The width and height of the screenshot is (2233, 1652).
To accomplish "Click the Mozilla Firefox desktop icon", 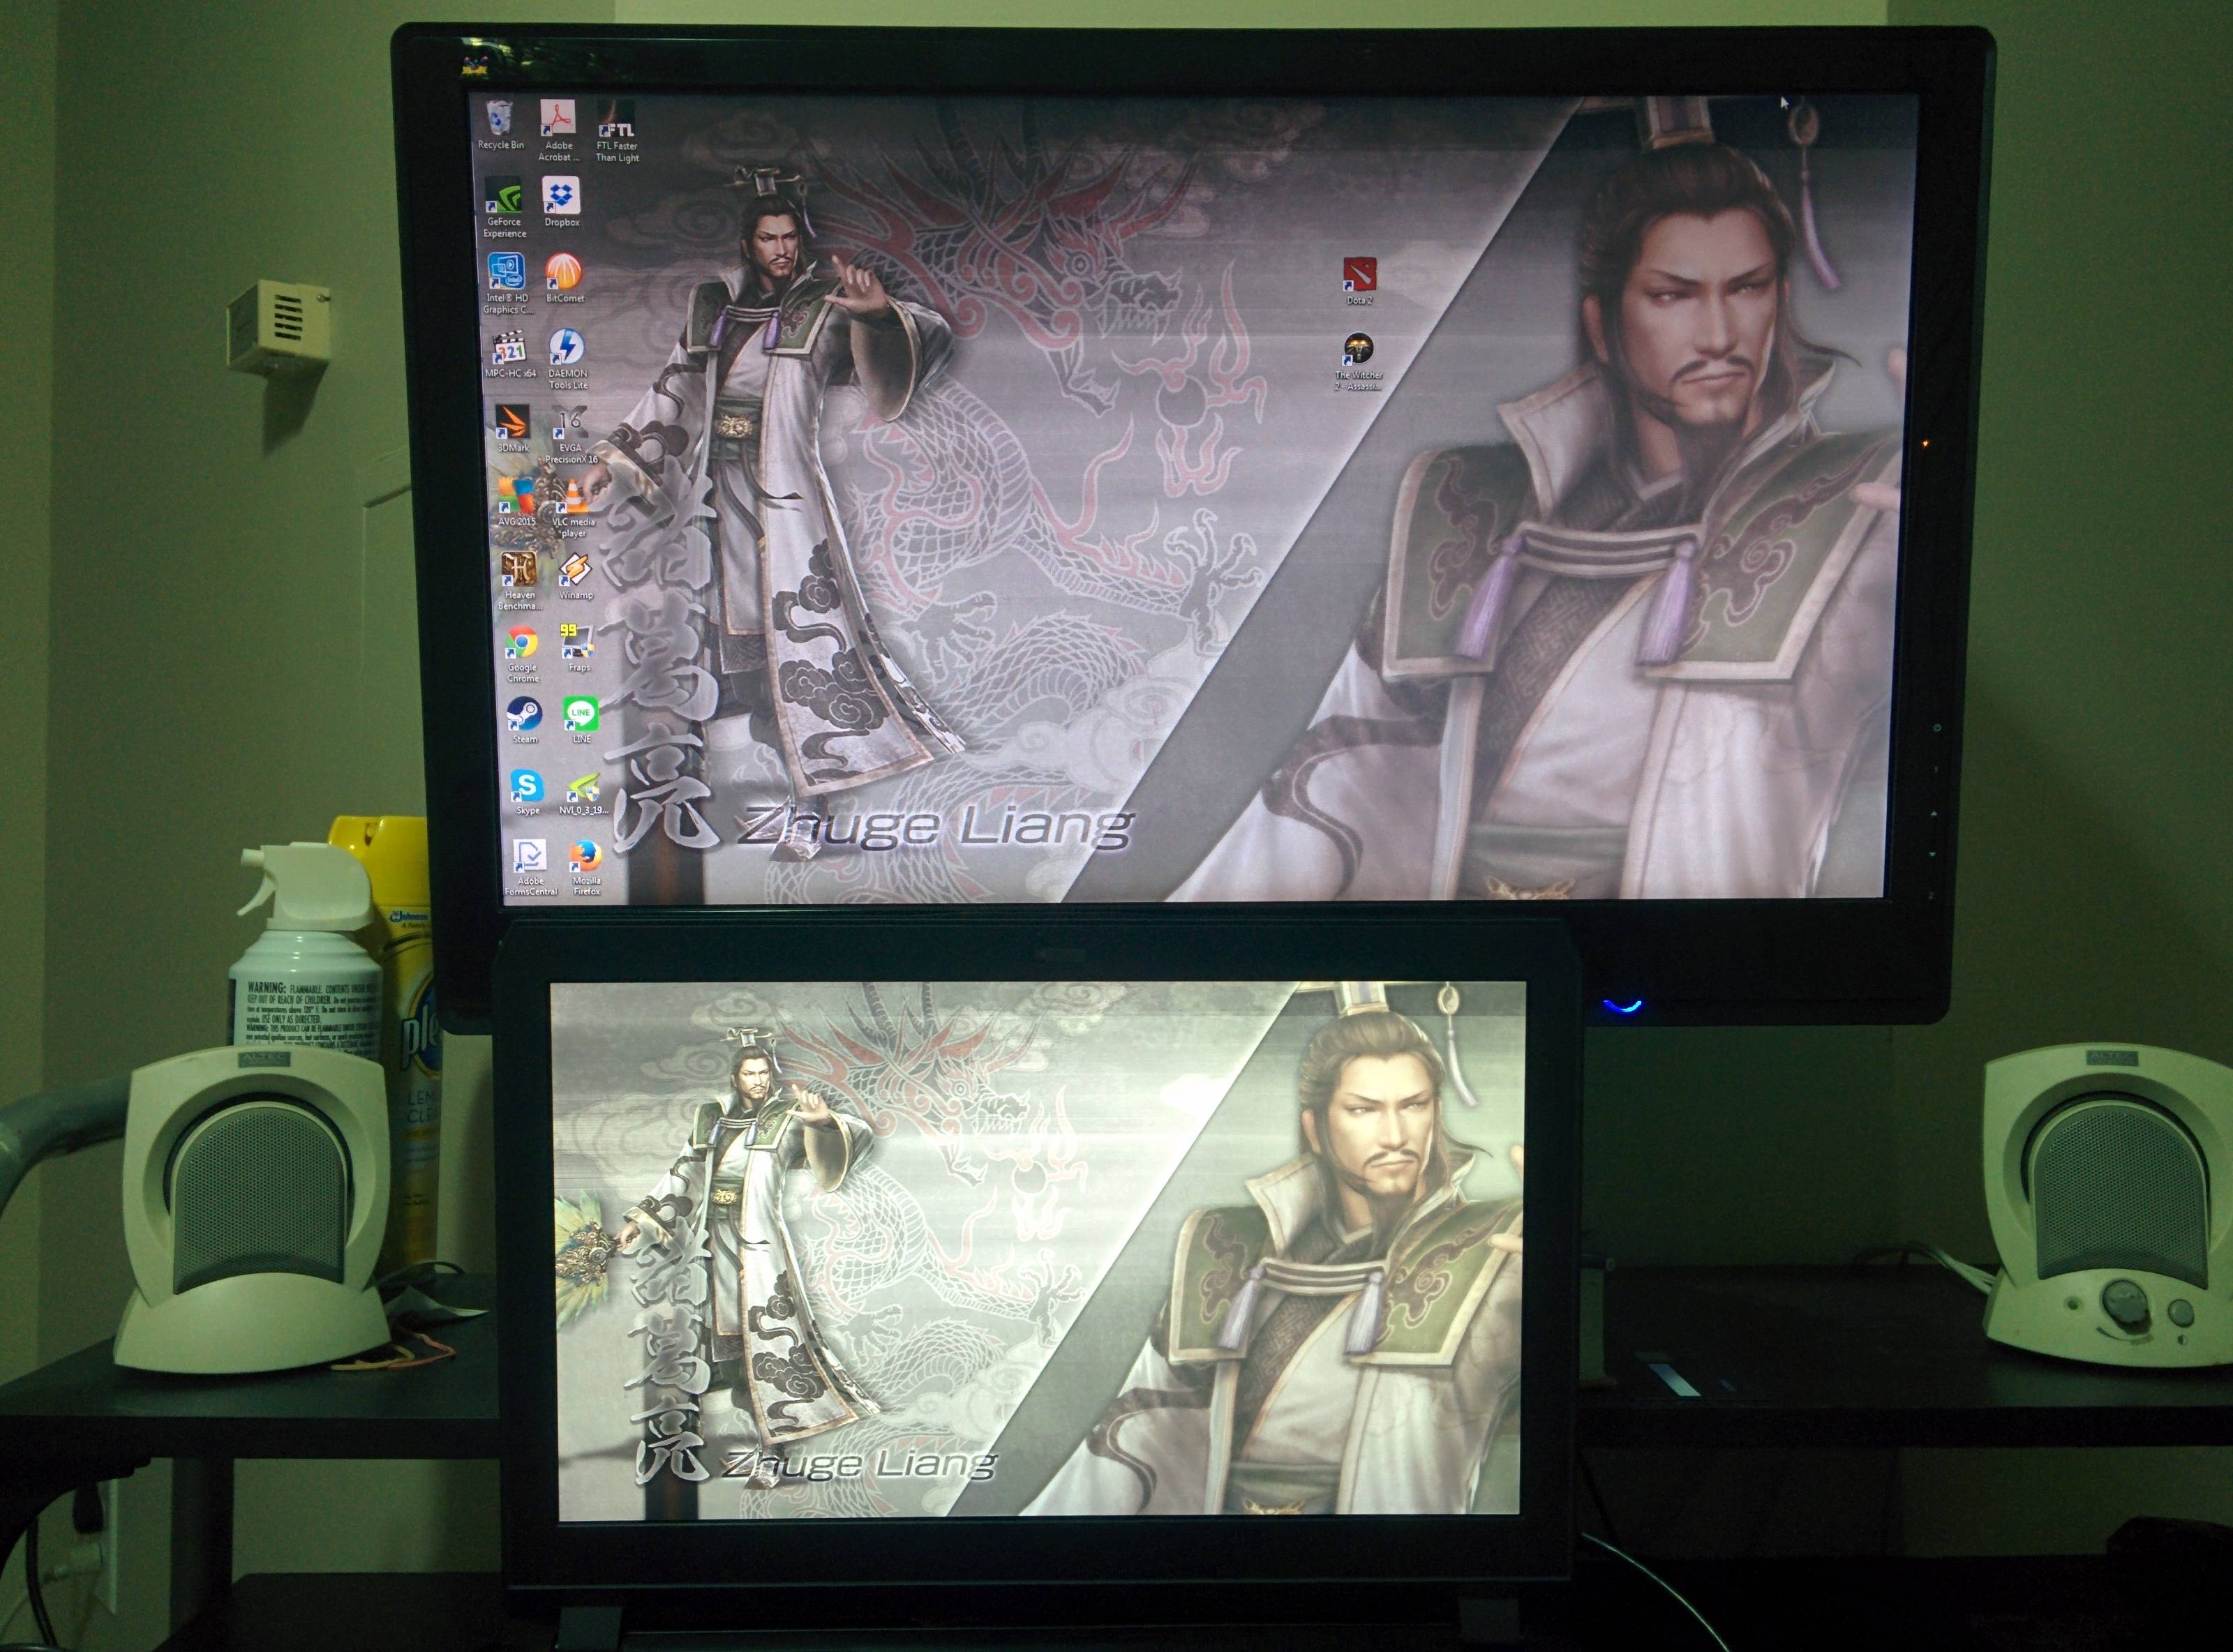I will coord(586,868).
